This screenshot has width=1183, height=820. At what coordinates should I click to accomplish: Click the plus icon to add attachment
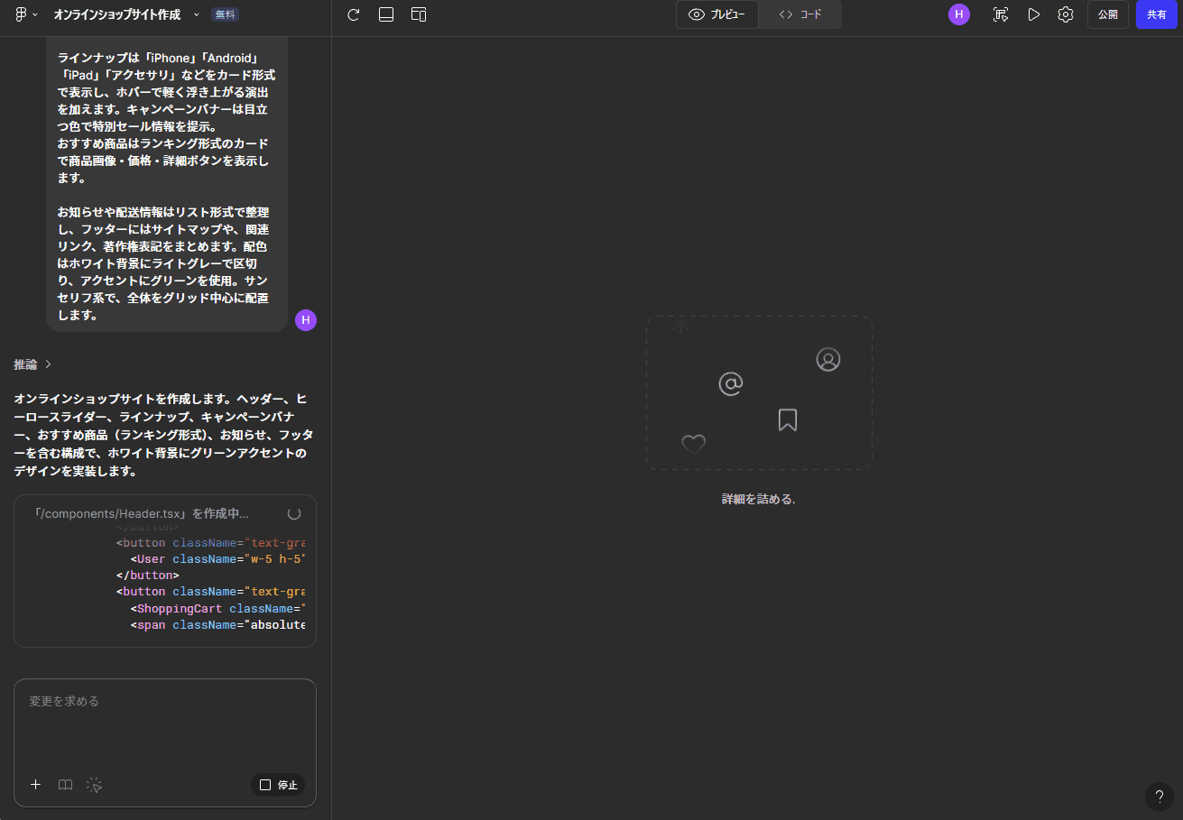36,785
